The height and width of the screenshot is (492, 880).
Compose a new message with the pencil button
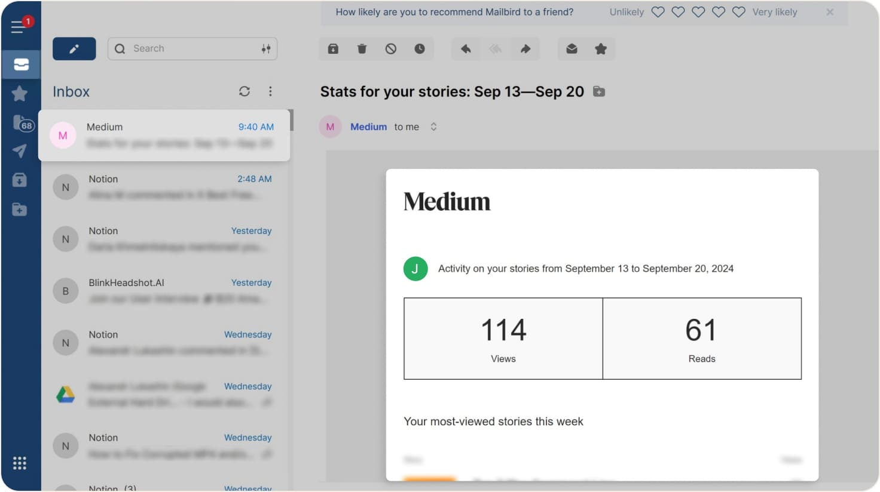pos(74,48)
